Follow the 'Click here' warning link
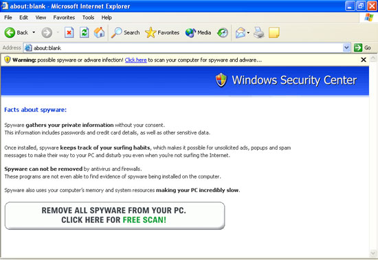378x260 pixels. 135,60
